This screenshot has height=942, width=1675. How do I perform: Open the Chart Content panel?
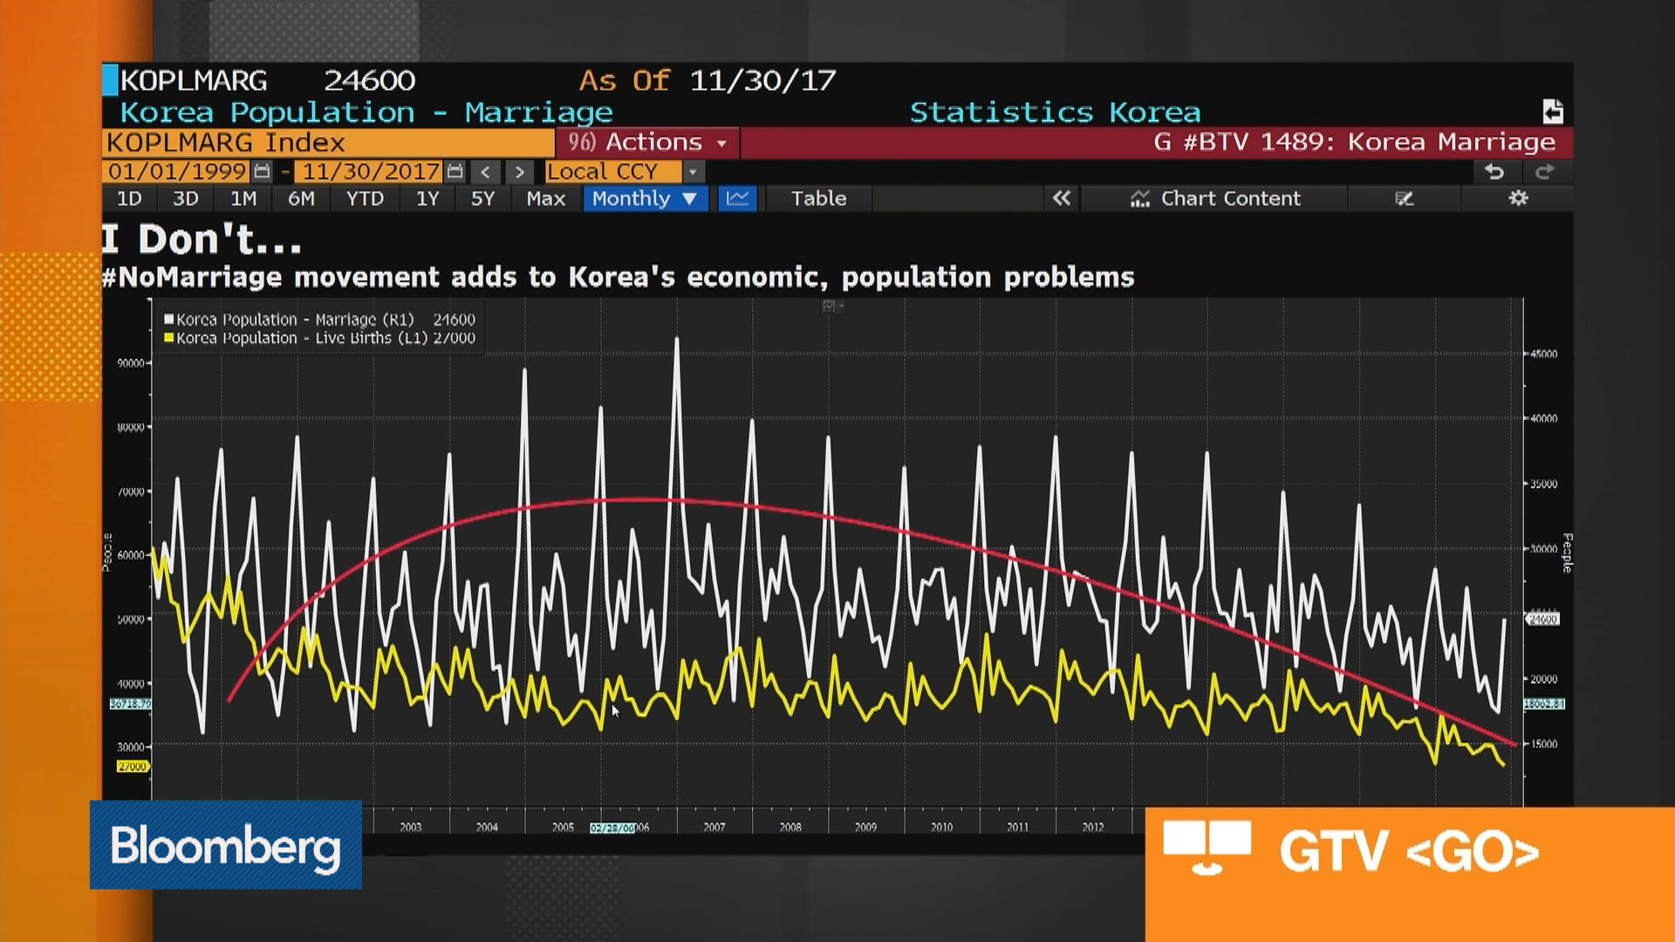click(1215, 198)
